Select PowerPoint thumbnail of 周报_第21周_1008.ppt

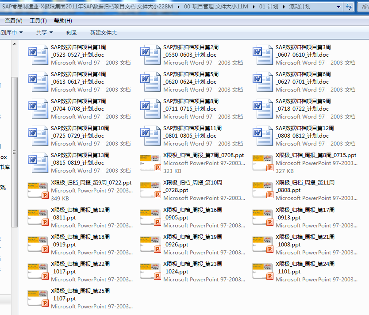pos(263,244)
